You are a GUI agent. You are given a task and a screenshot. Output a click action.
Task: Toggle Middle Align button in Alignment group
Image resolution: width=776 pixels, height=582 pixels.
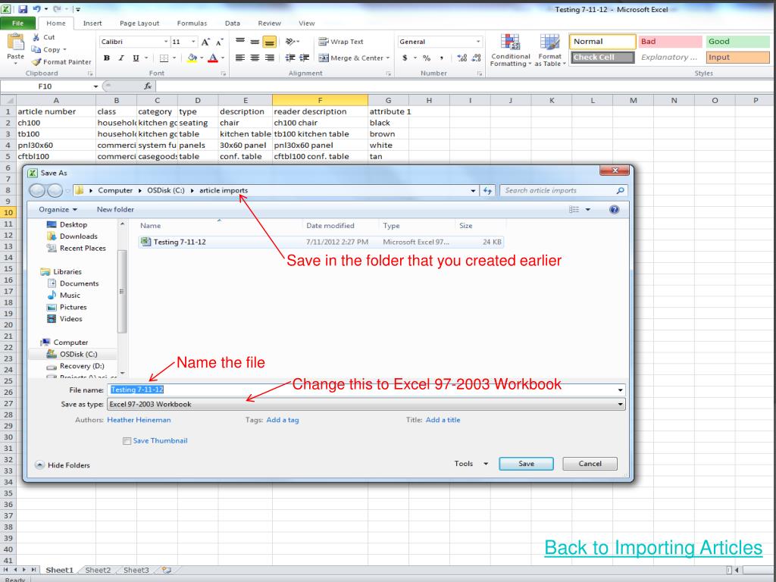point(255,42)
